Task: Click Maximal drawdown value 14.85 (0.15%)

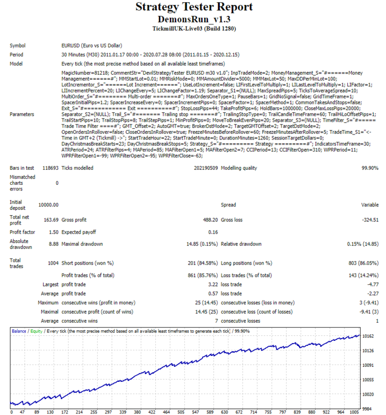Action: [x=202, y=244]
